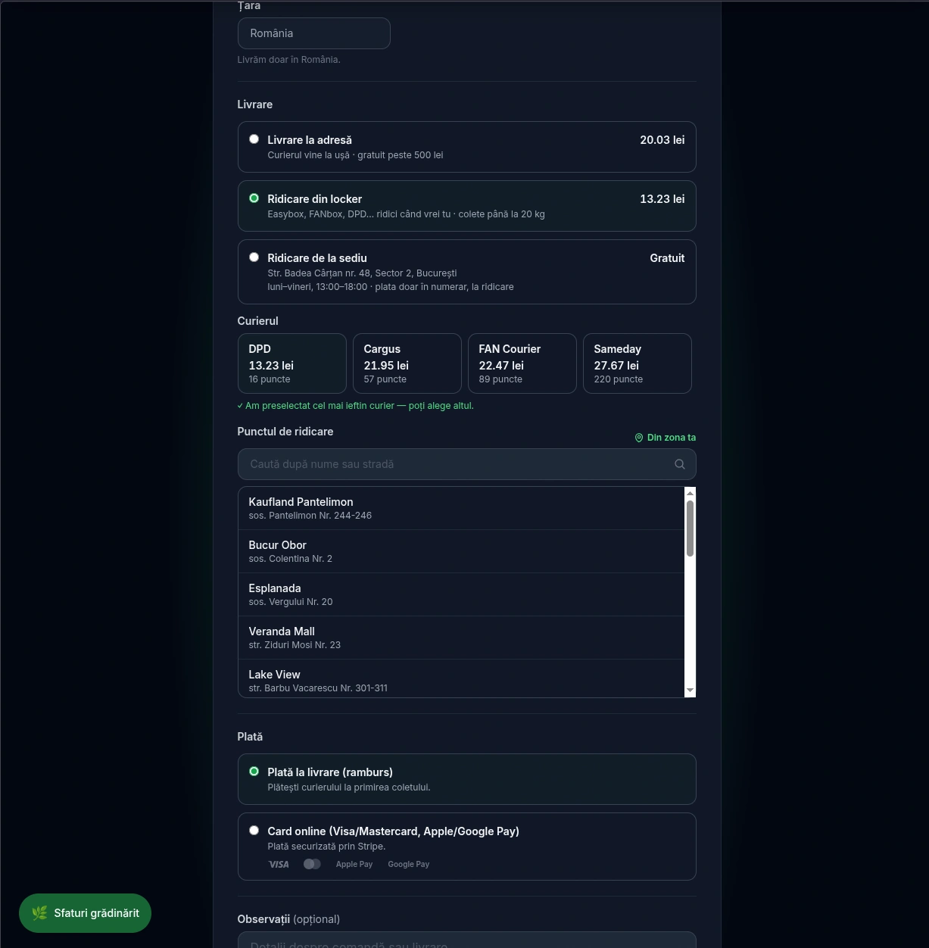
Task: Click the Mastercard logo under card payment
Action: tap(312, 864)
